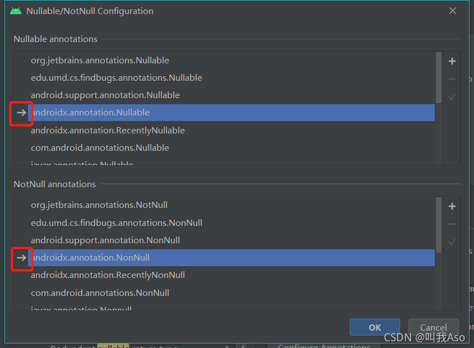The image size is (474, 348).
Task: Cancel the annotation configuration dialog
Action: (x=434, y=327)
